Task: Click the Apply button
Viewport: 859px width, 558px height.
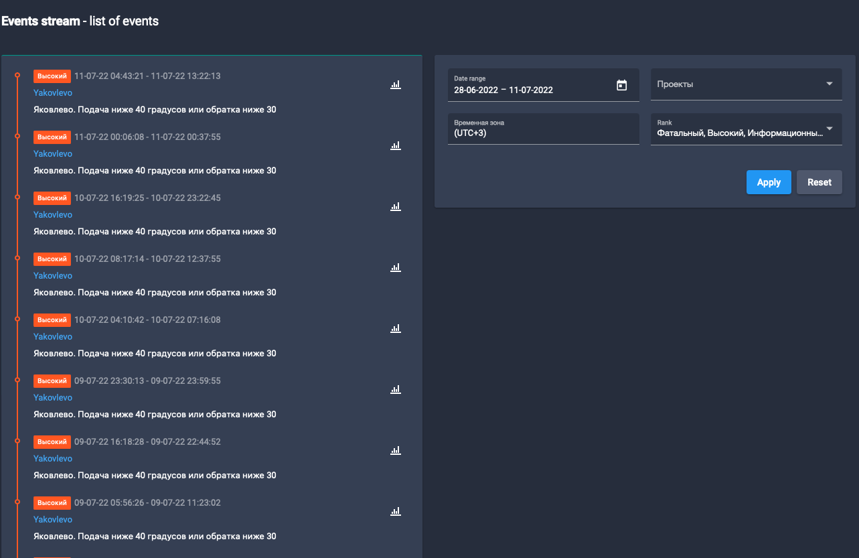Action: click(769, 182)
